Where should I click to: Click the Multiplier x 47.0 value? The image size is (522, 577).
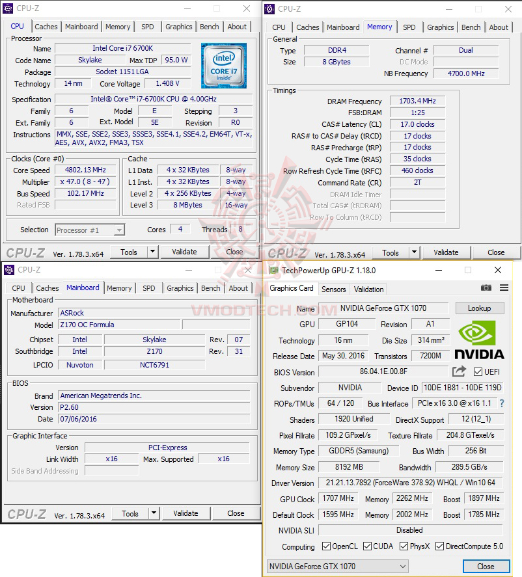85,181
